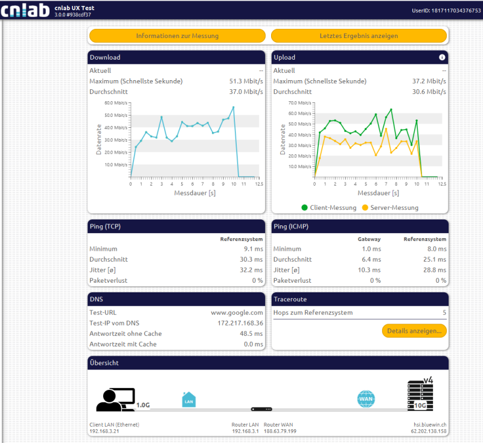The height and width of the screenshot is (443, 483).
Task: Select the teal LAN house icon
Action: [x=189, y=399]
